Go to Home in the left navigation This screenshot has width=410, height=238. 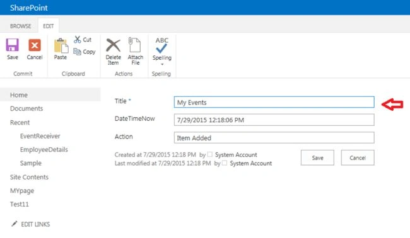(19, 95)
